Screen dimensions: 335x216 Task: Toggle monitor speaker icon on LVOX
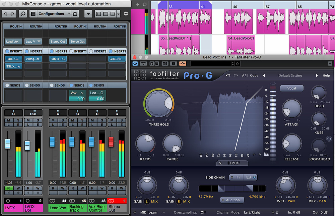tap(9, 193)
